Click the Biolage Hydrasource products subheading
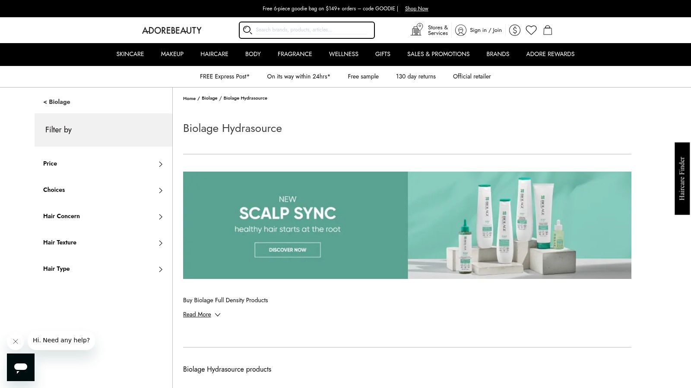The image size is (691, 388). (227, 369)
